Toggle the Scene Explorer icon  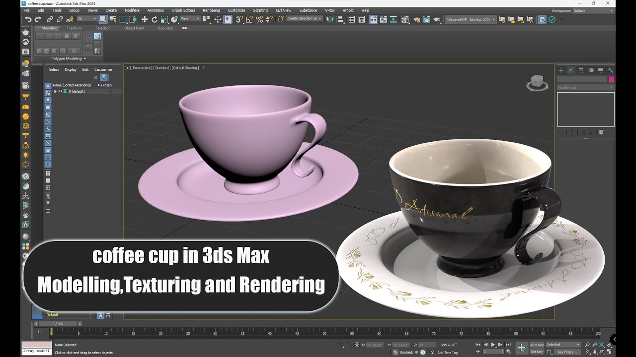(x=352, y=19)
